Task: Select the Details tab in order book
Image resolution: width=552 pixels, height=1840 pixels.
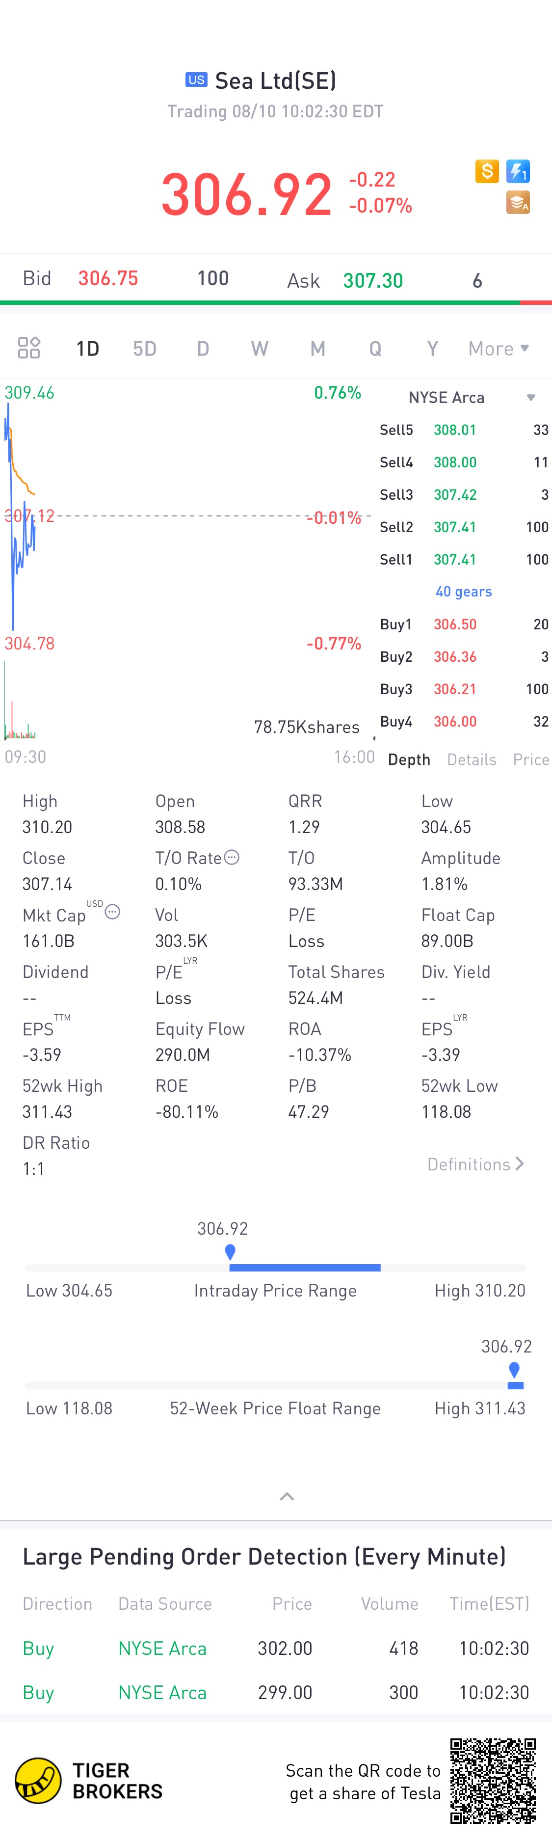Action: click(x=472, y=759)
